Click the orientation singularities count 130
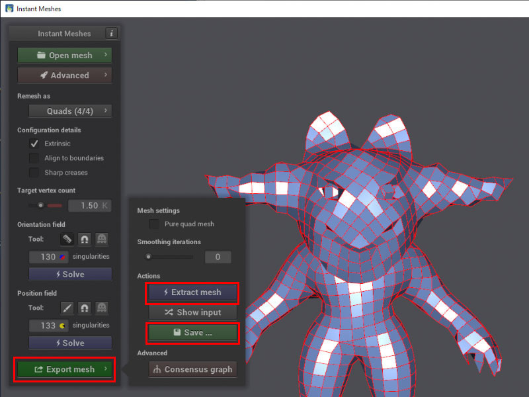 (48, 257)
